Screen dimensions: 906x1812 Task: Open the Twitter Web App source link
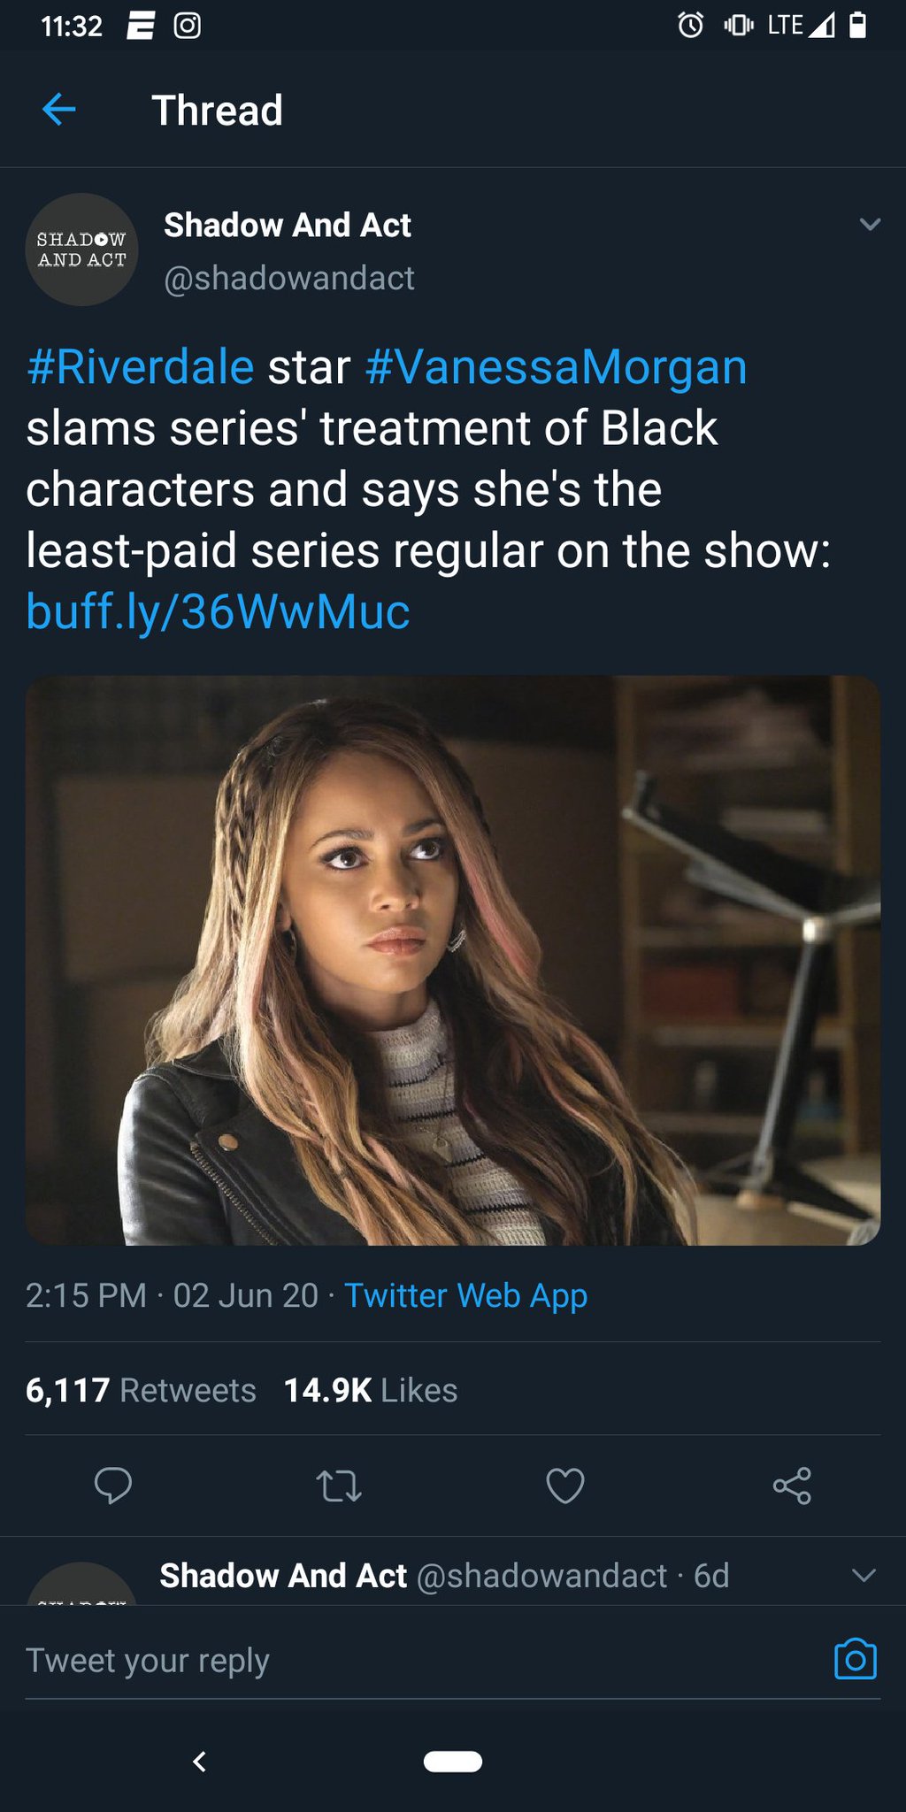click(465, 1295)
